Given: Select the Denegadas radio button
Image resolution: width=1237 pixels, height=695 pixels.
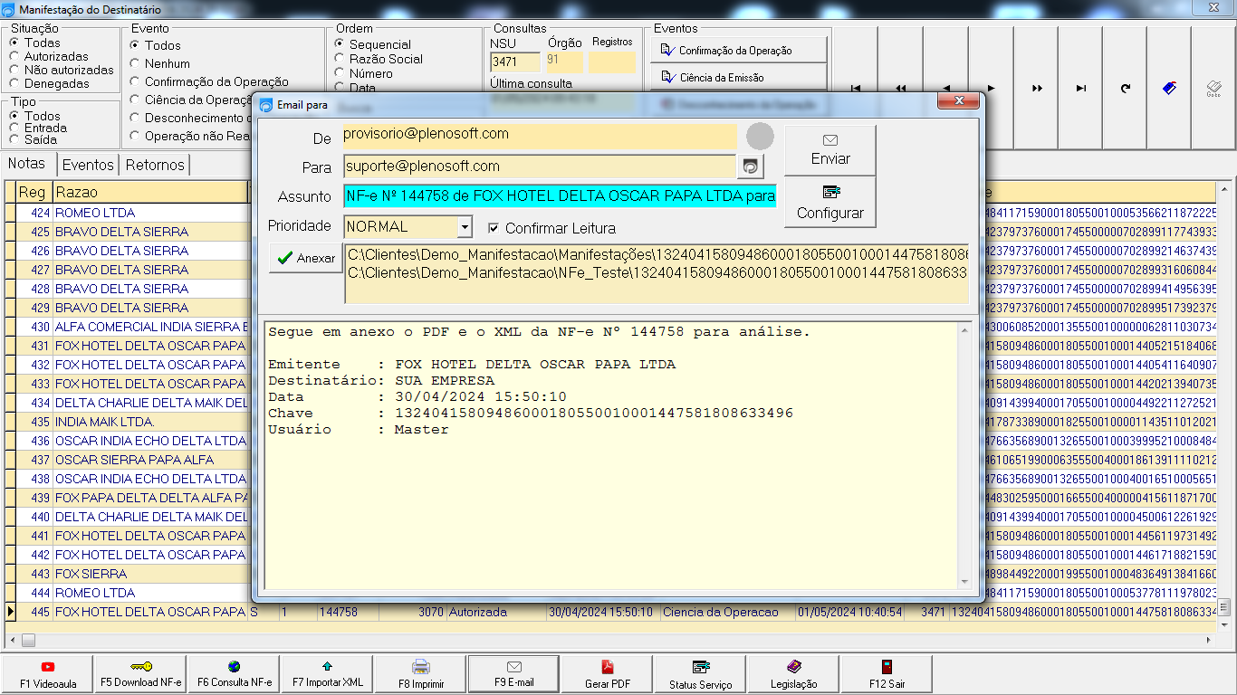Looking at the screenshot, I should pyautogui.click(x=14, y=83).
